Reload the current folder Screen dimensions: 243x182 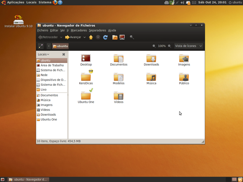click(105, 37)
